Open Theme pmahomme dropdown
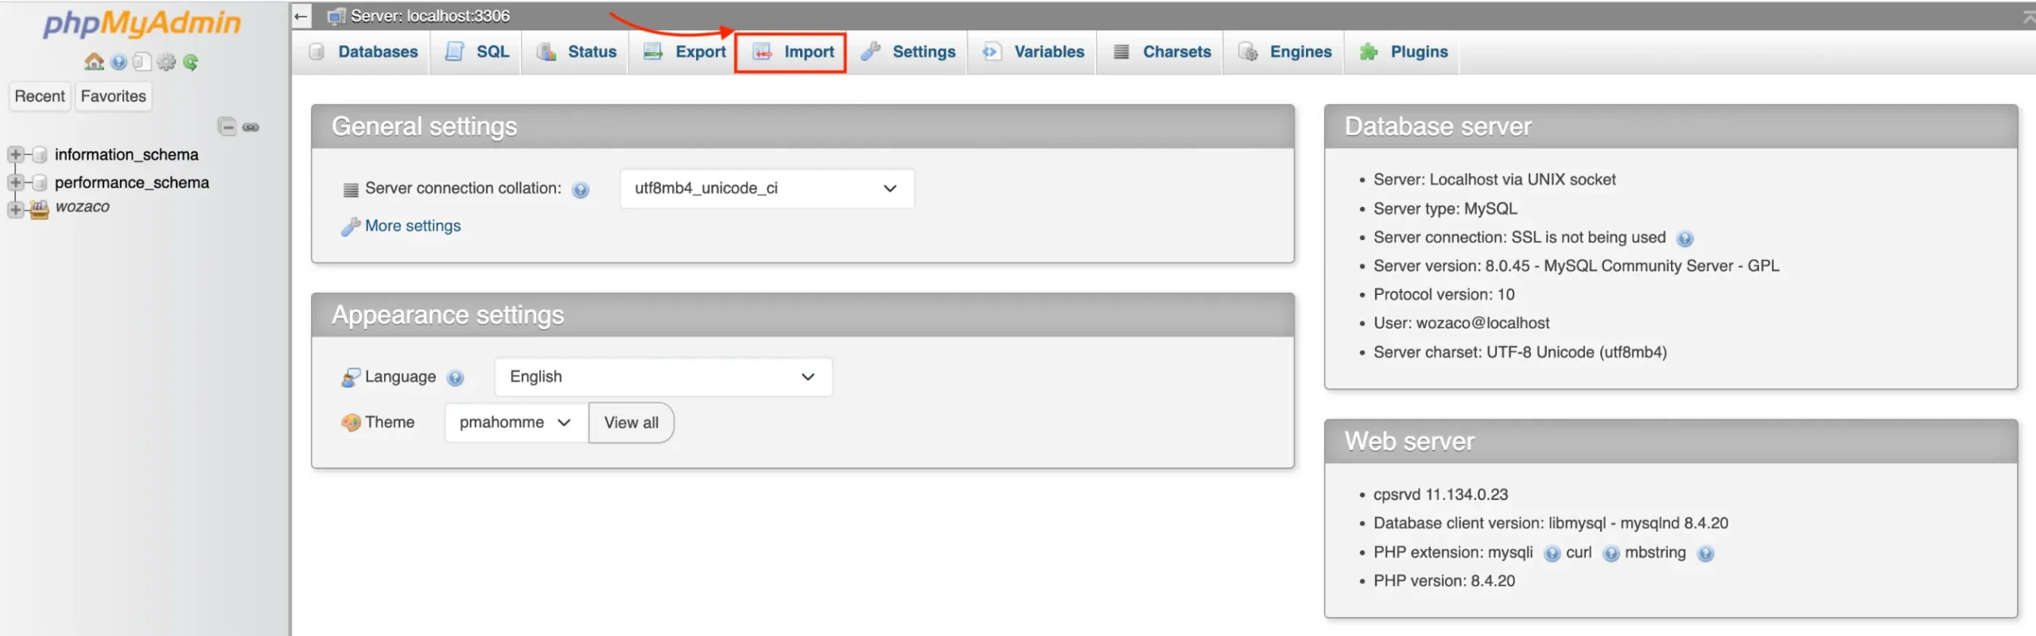The width and height of the screenshot is (2036, 636). (x=516, y=422)
